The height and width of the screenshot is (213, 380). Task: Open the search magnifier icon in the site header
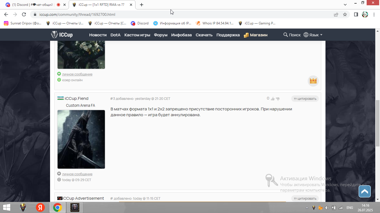pos(285,35)
